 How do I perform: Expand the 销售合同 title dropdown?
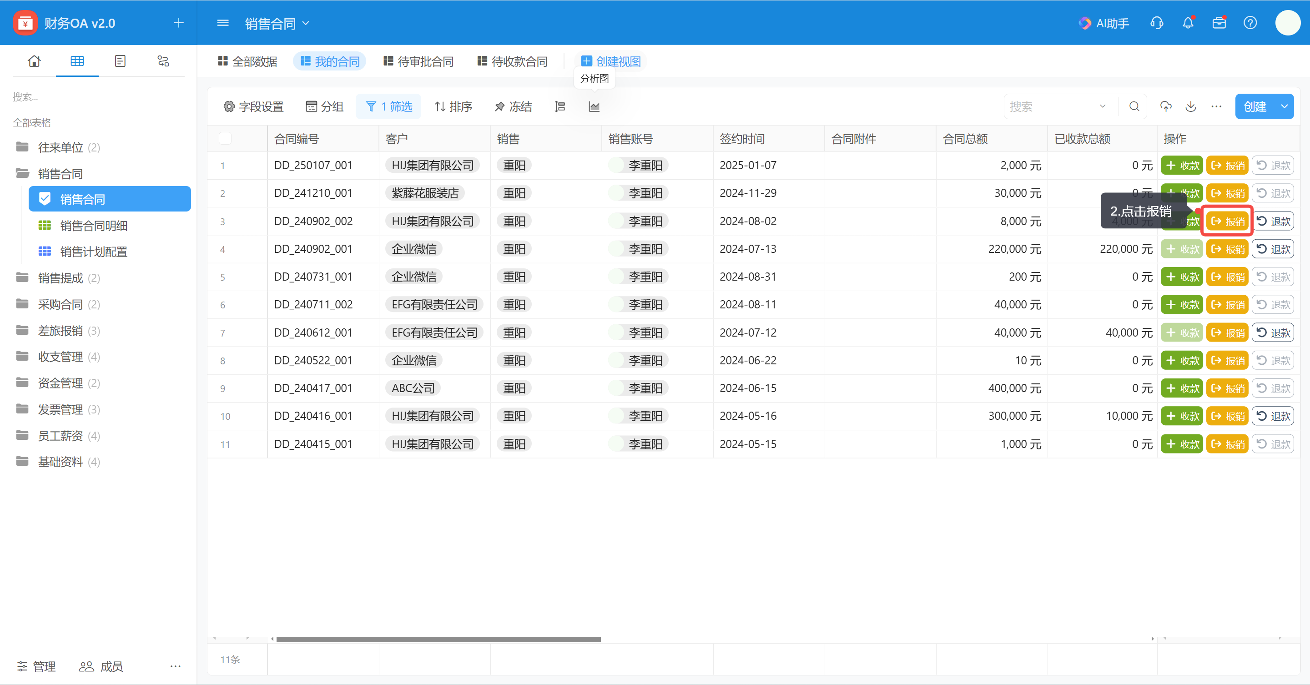point(306,23)
